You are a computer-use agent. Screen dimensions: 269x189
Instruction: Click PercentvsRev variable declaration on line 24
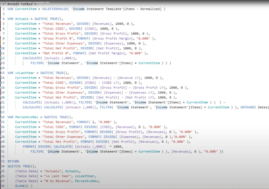[27, 117]
